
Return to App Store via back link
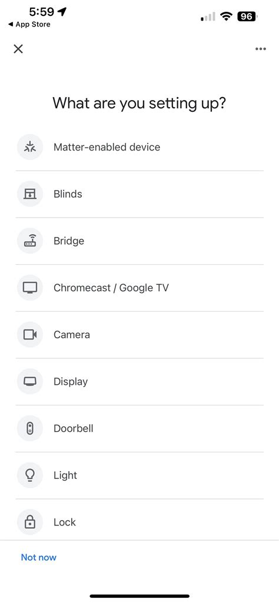pyautogui.click(x=29, y=24)
